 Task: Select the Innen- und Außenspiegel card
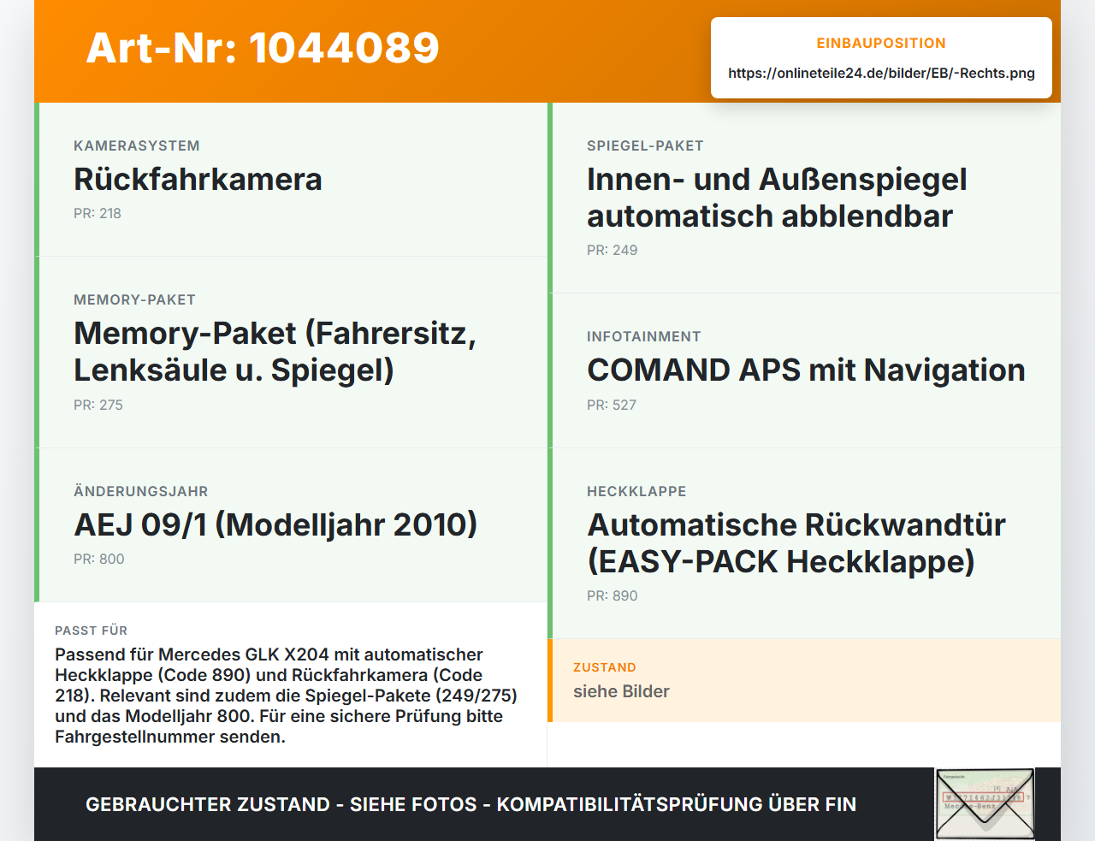[804, 198]
